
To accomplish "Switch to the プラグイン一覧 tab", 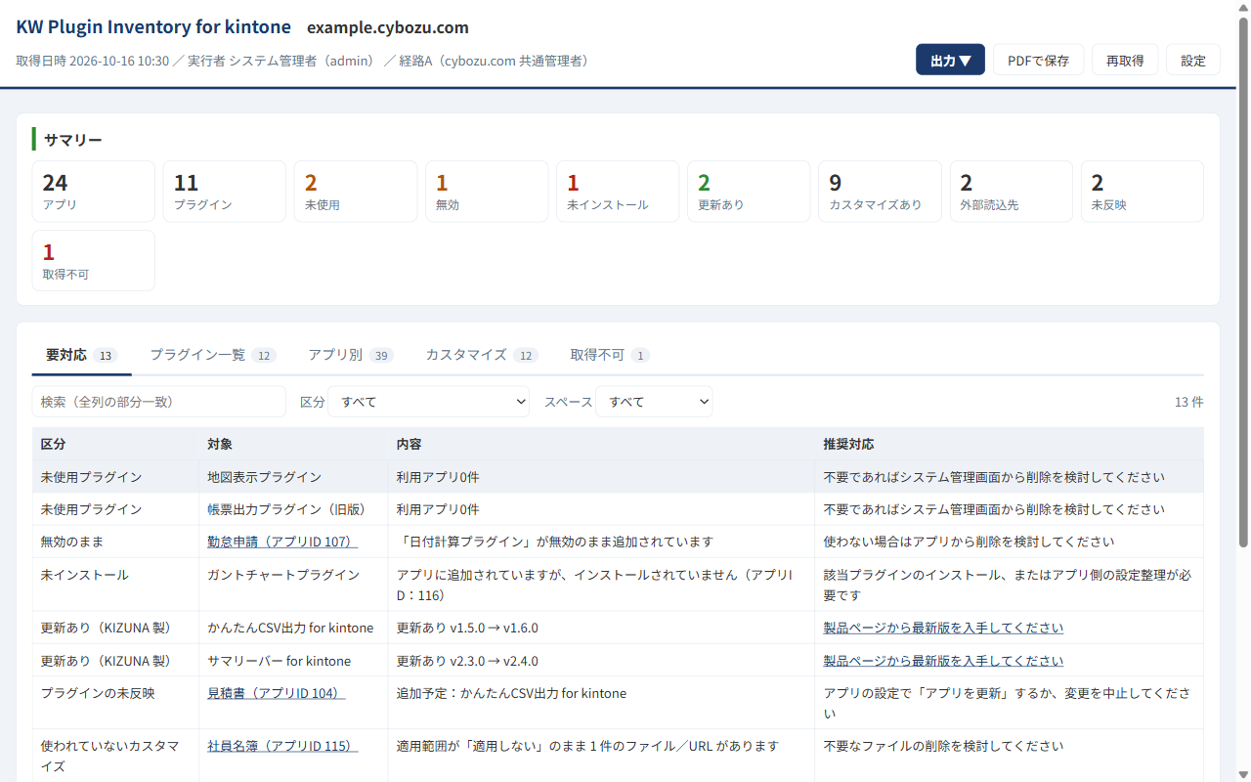I will coord(213,355).
